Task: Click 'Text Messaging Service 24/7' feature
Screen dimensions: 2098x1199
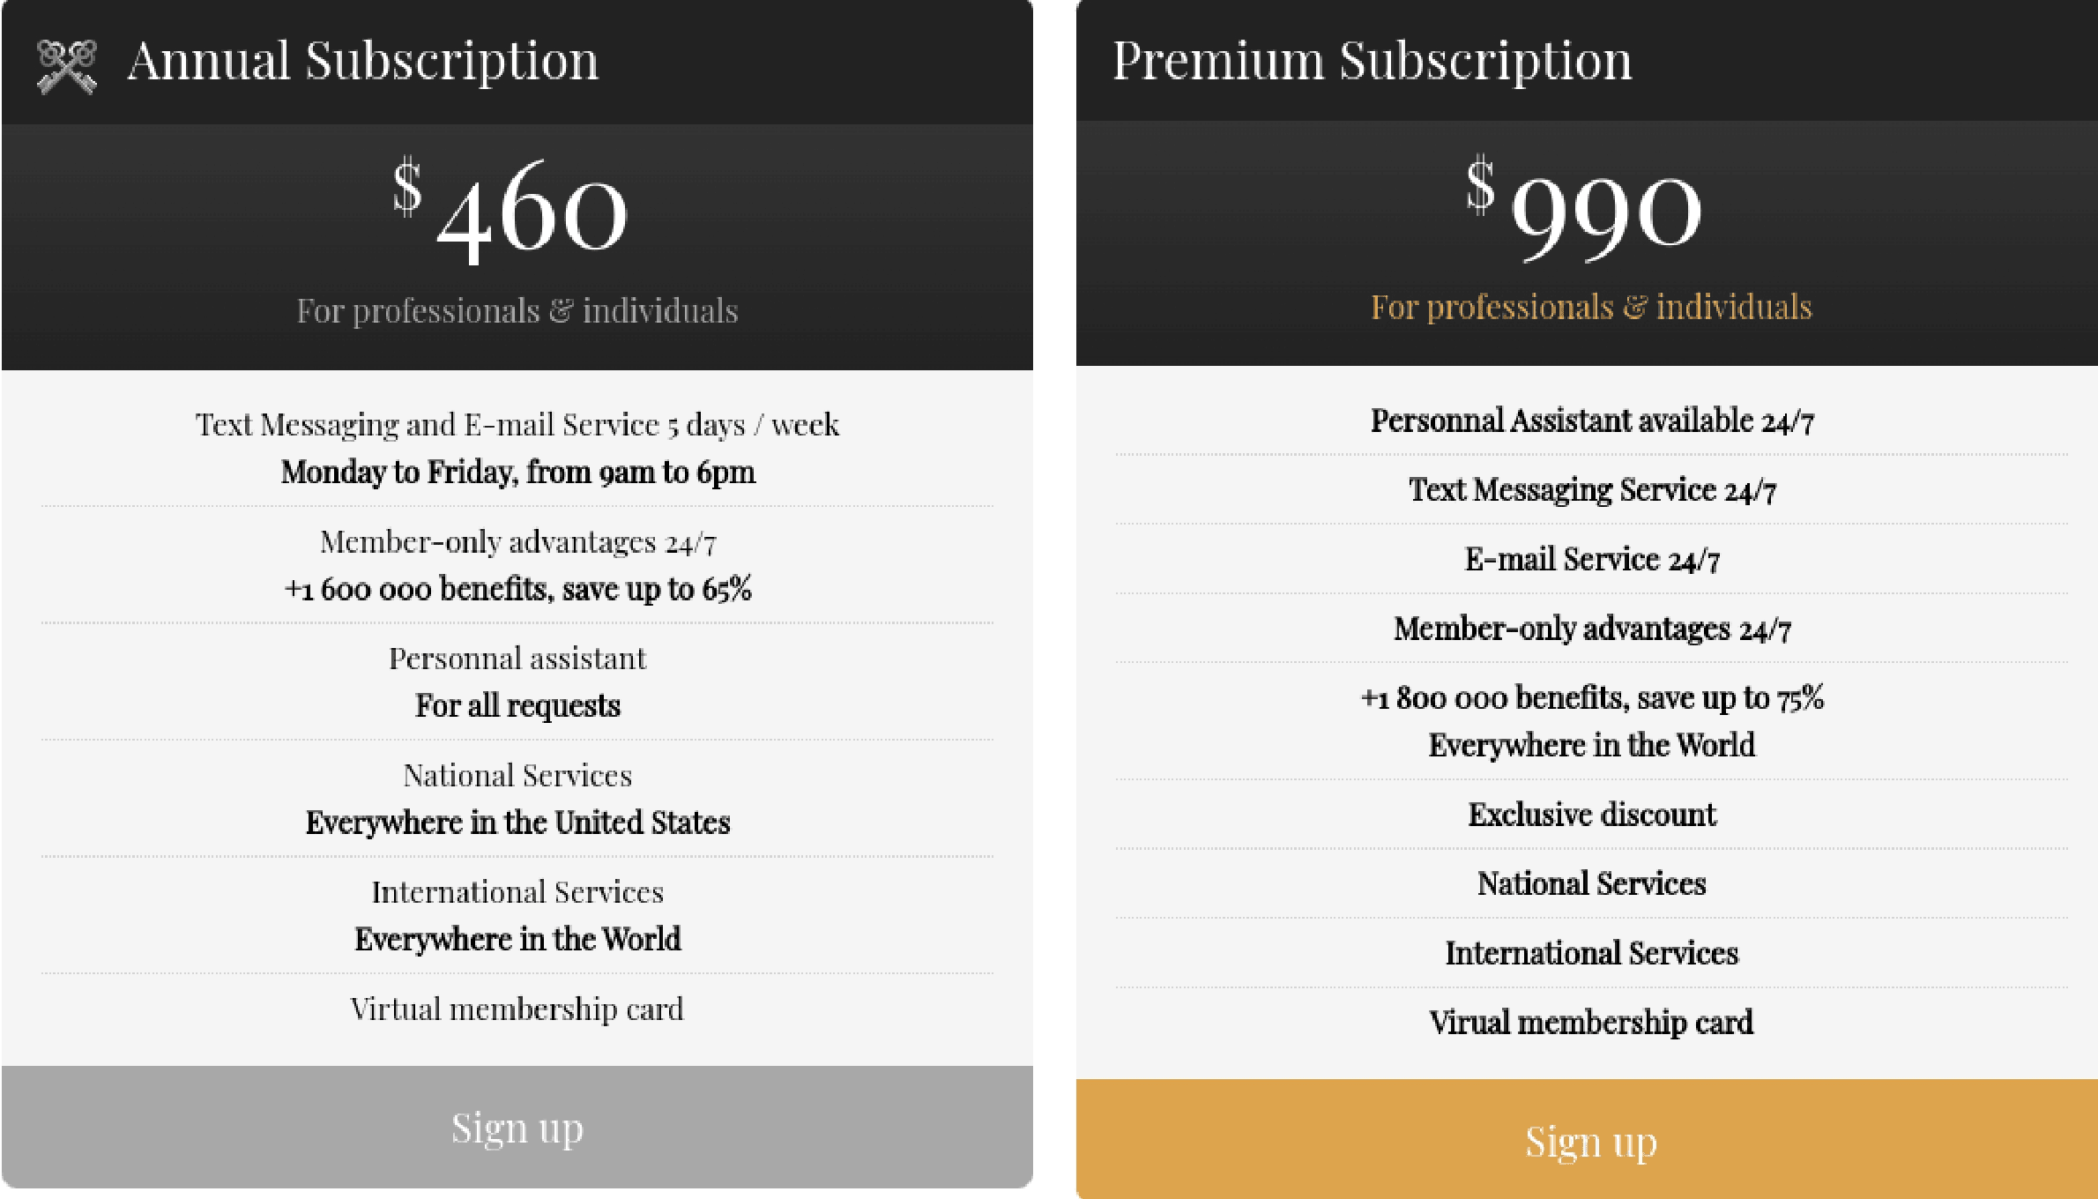Action: 1591,490
